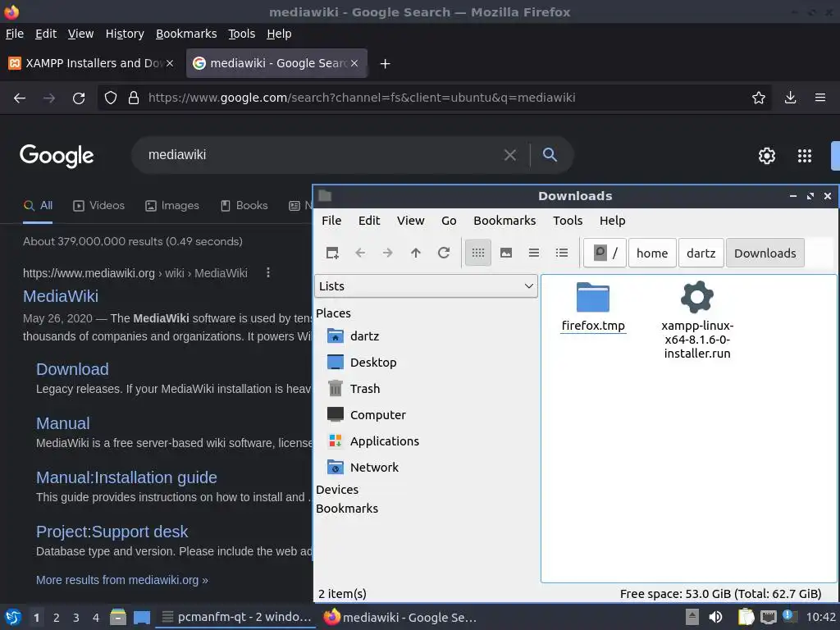Select the firefox.tmp folder

pyautogui.click(x=593, y=307)
